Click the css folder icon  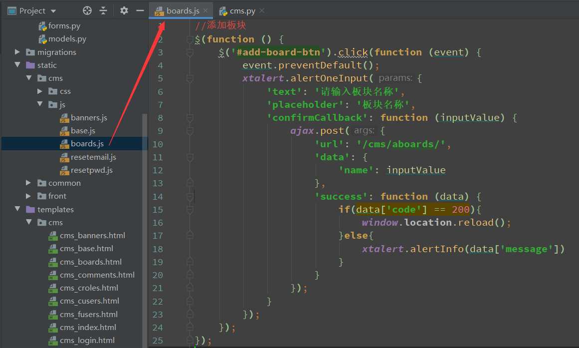click(x=53, y=91)
